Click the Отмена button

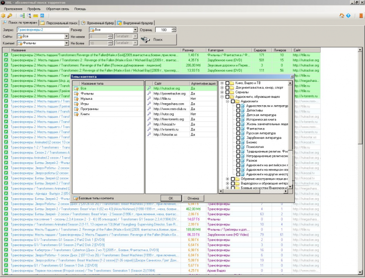coord(193,199)
